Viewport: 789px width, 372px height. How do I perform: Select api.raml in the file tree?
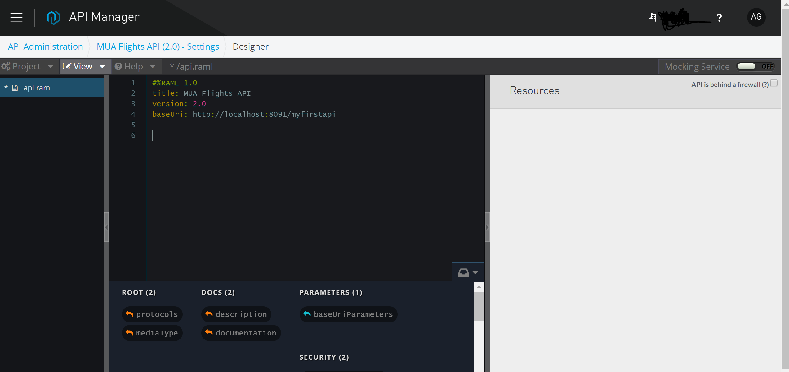click(38, 88)
